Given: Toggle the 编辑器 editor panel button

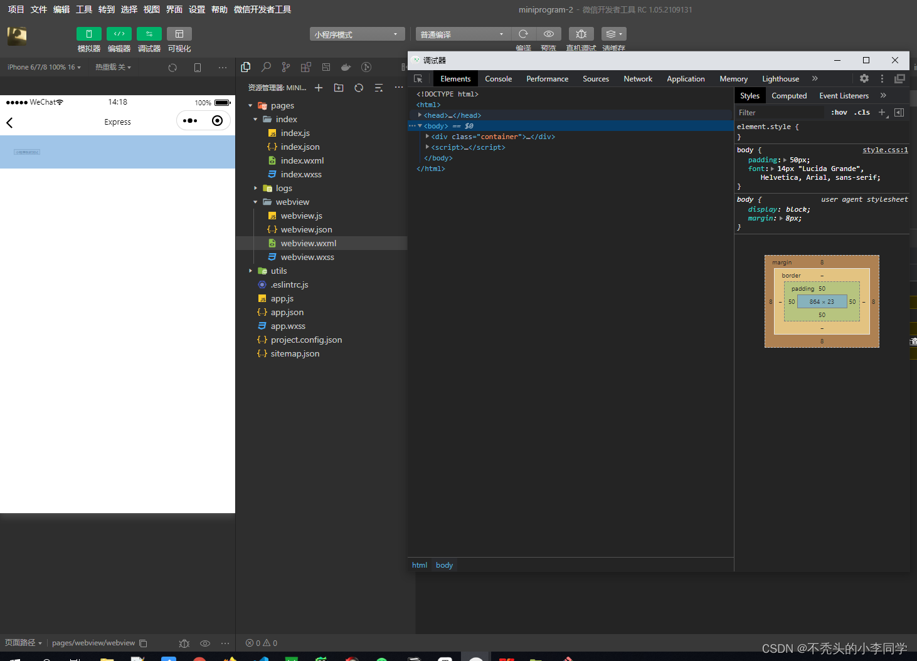Looking at the screenshot, I should click(x=119, y=34).
